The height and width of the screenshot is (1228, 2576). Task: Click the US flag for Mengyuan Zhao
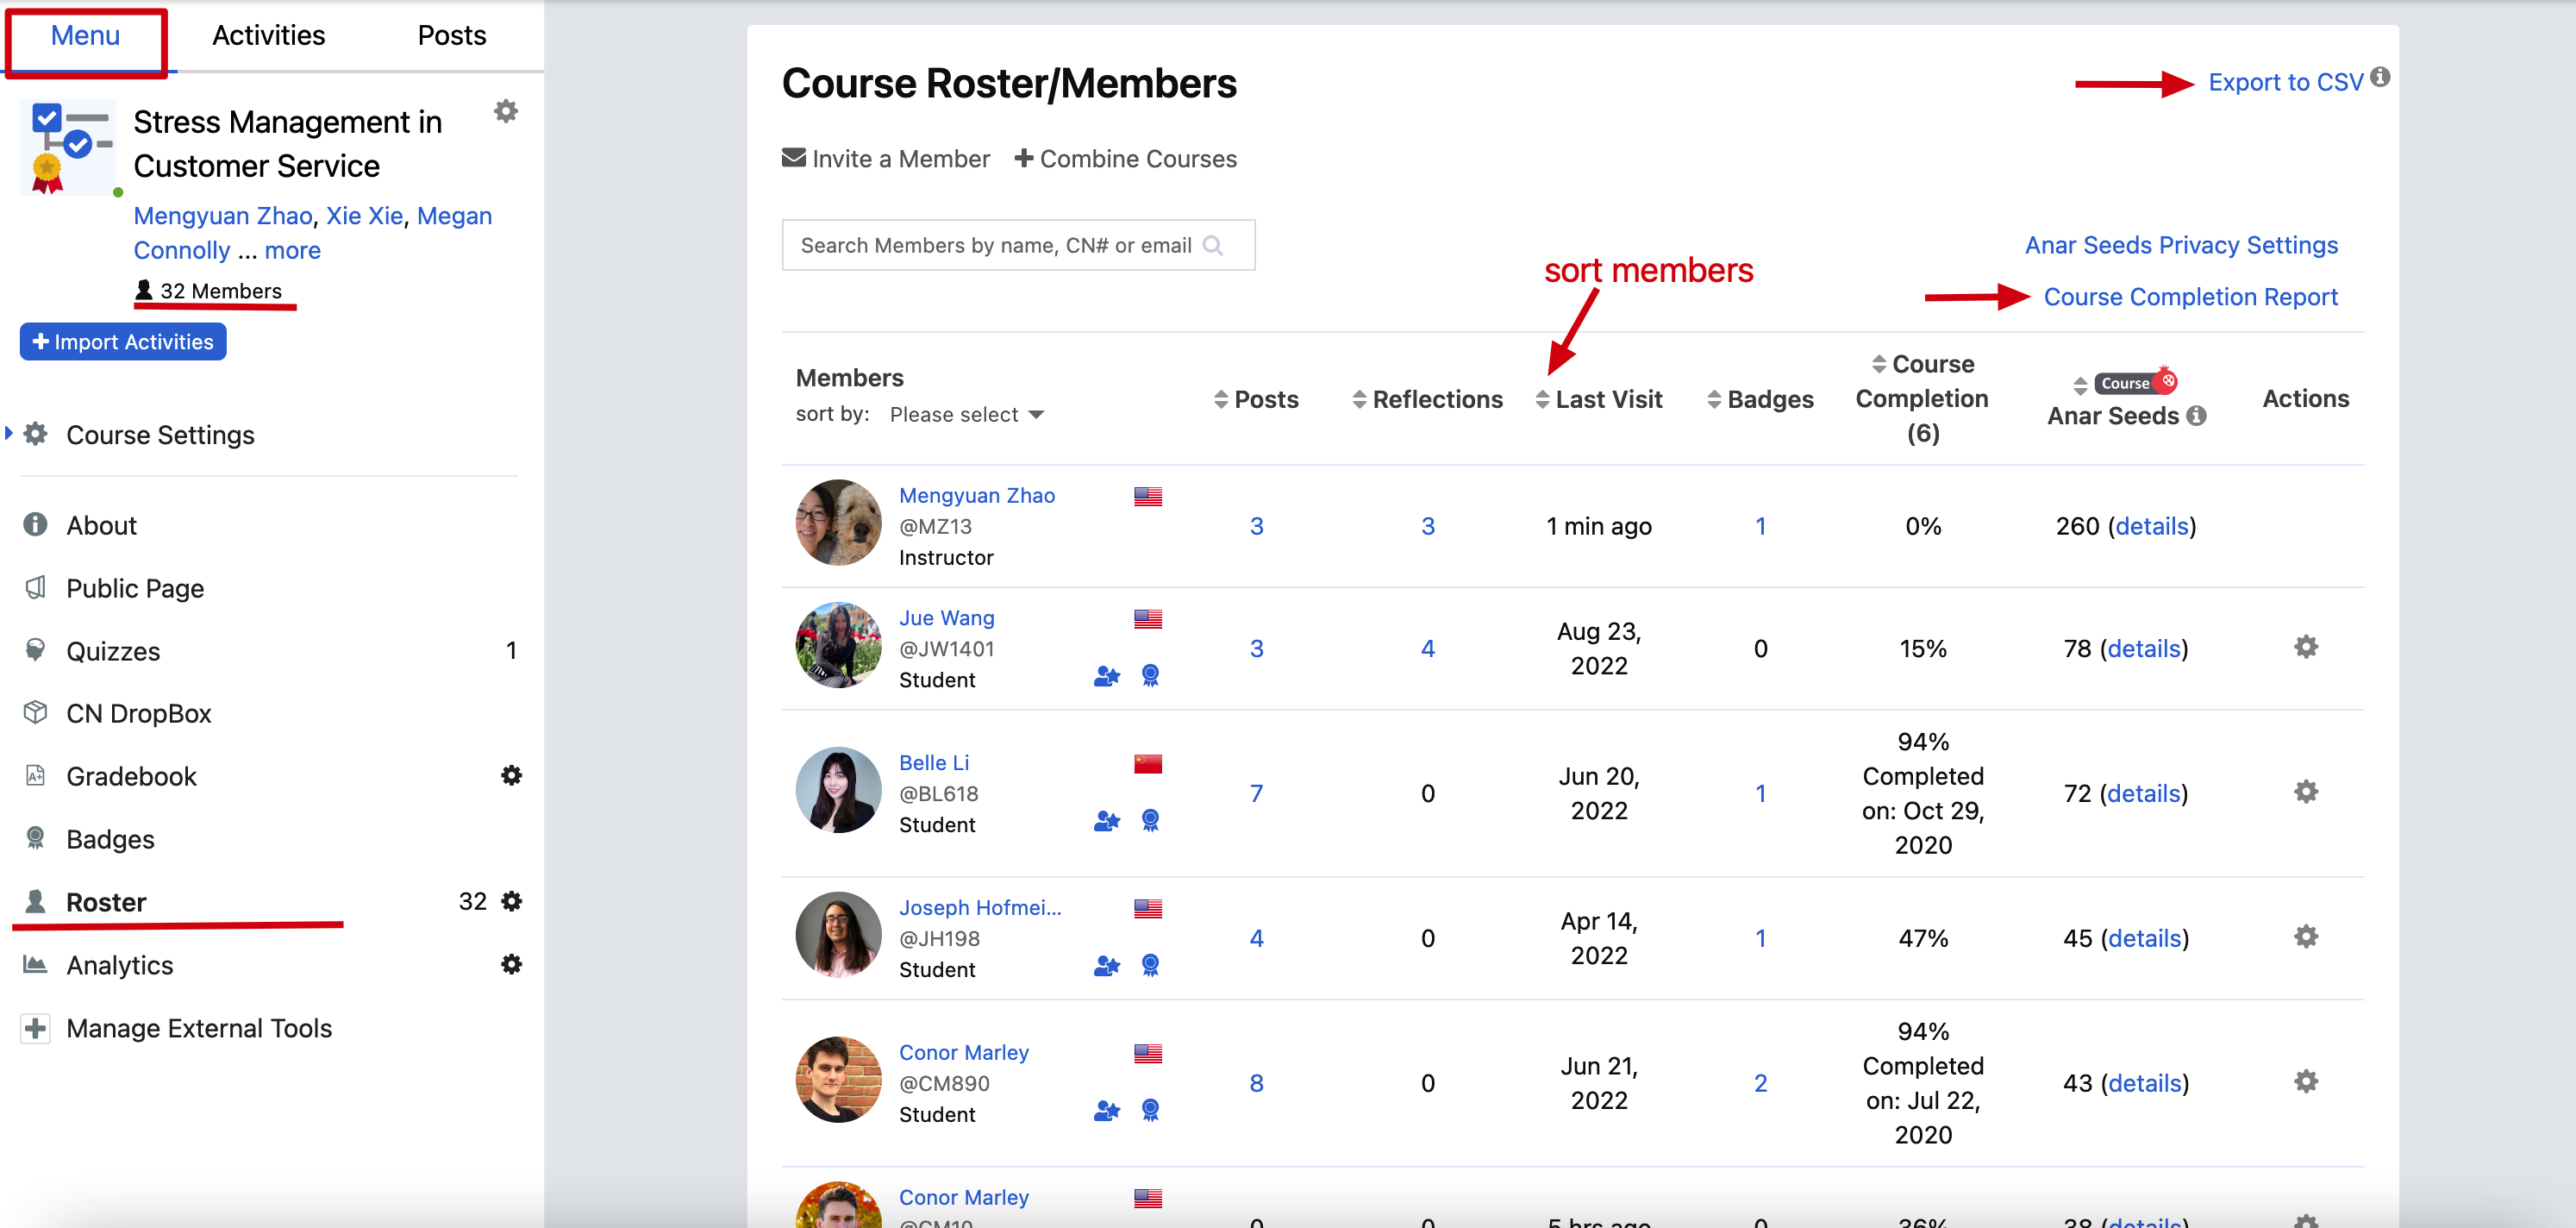(1147, 496)
